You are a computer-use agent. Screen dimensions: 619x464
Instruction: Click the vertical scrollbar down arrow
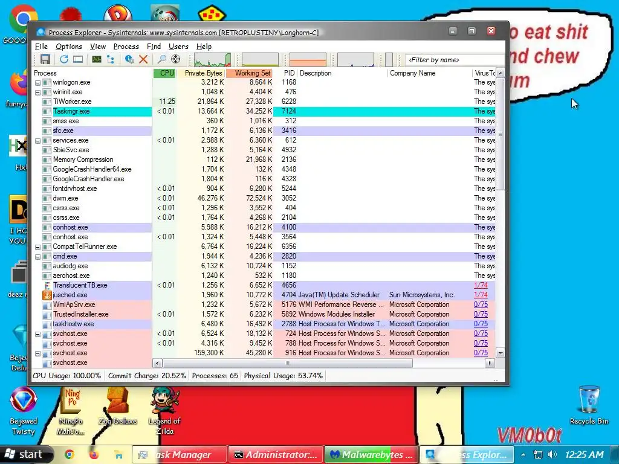click(x=500, y=353)
